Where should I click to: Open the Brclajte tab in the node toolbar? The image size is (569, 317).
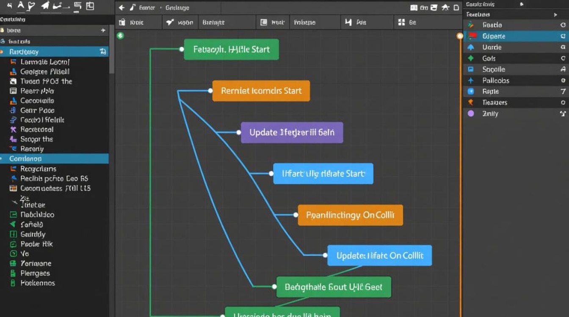point(213,22)
